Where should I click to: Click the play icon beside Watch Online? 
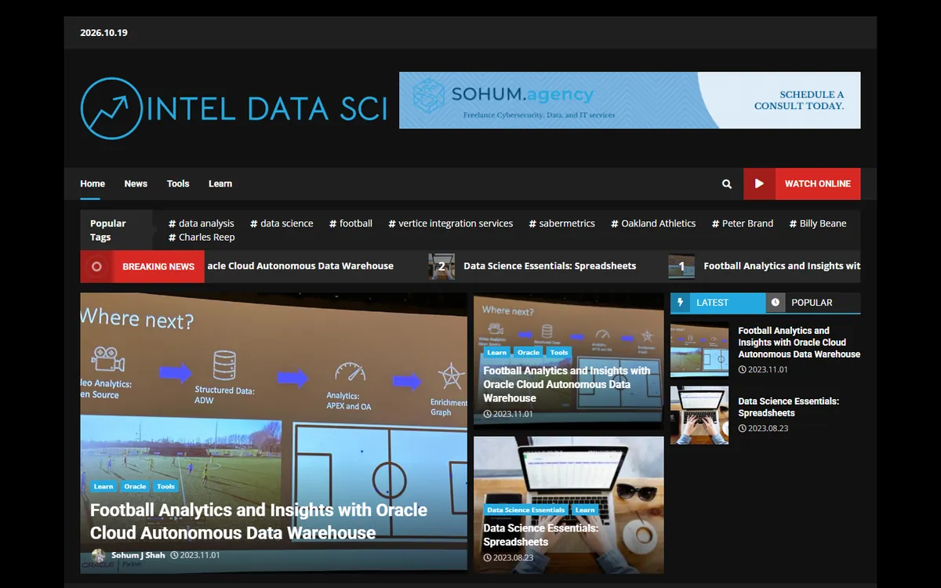(759, 183)
